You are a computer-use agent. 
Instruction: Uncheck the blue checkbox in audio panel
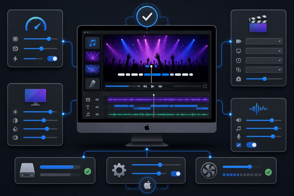[239, 145]
